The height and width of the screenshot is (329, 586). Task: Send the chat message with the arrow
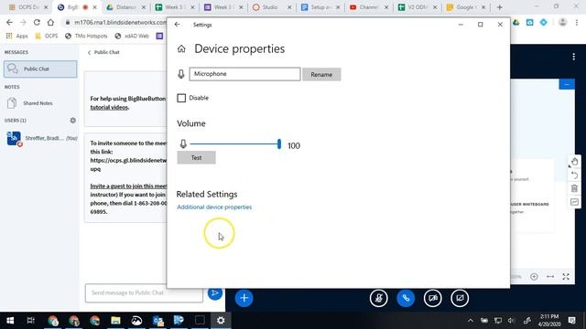point(215,293)
